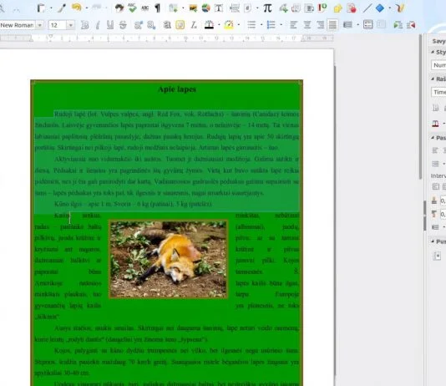Open the basic shapes dropdown arrow
The height and width of the screenshot is (386, 446).
390,8
